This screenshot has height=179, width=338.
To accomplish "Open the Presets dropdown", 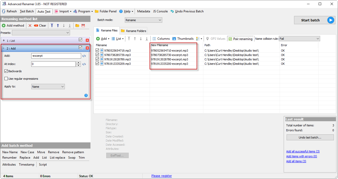I will click(41, 33).
